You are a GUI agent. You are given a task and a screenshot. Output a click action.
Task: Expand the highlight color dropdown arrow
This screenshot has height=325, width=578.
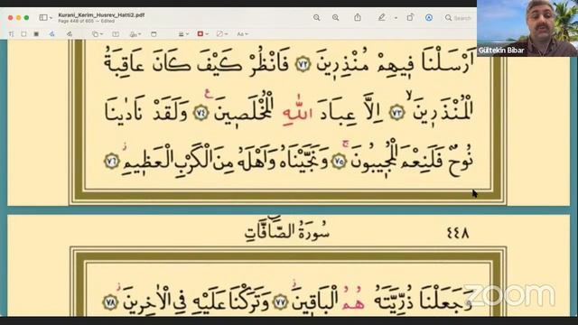pos(396,18)
